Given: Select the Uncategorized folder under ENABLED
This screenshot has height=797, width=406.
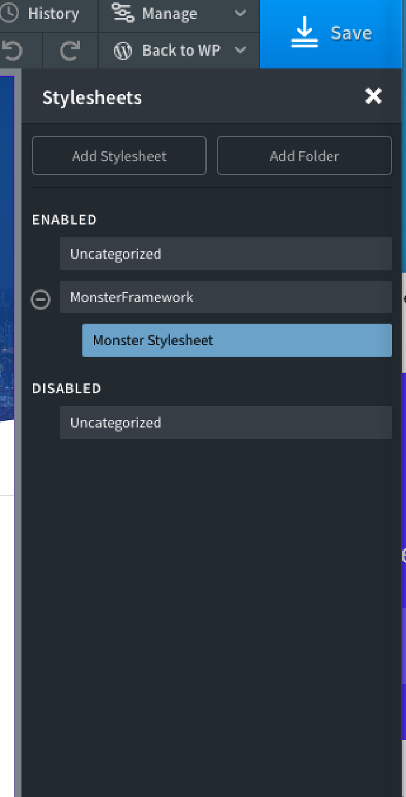Looking at the screenshot, I should pos(226,253).
